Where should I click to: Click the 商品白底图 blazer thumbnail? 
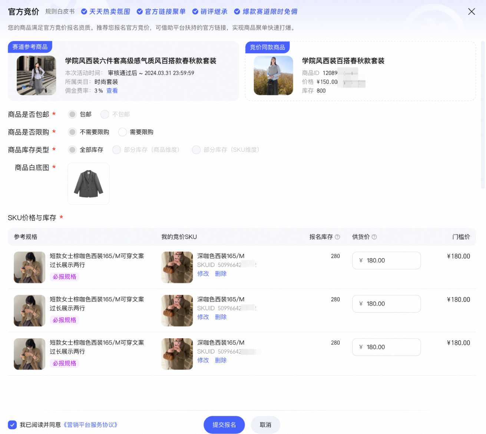click(89, 184)
